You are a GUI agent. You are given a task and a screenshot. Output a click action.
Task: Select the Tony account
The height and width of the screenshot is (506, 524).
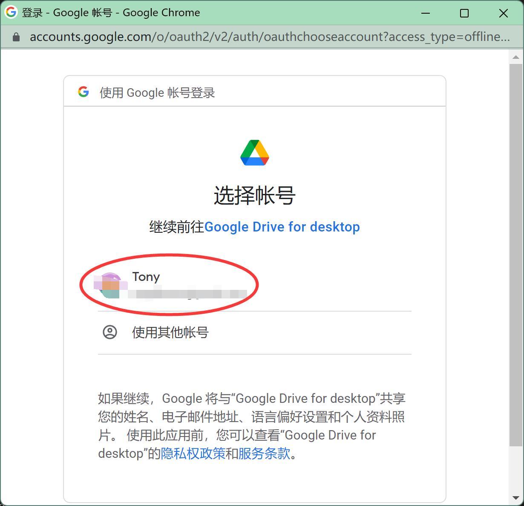(254, 285)
